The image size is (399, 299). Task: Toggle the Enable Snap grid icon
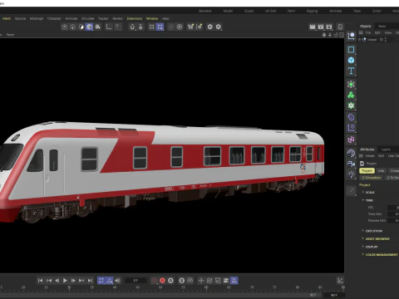pos(151,27)
